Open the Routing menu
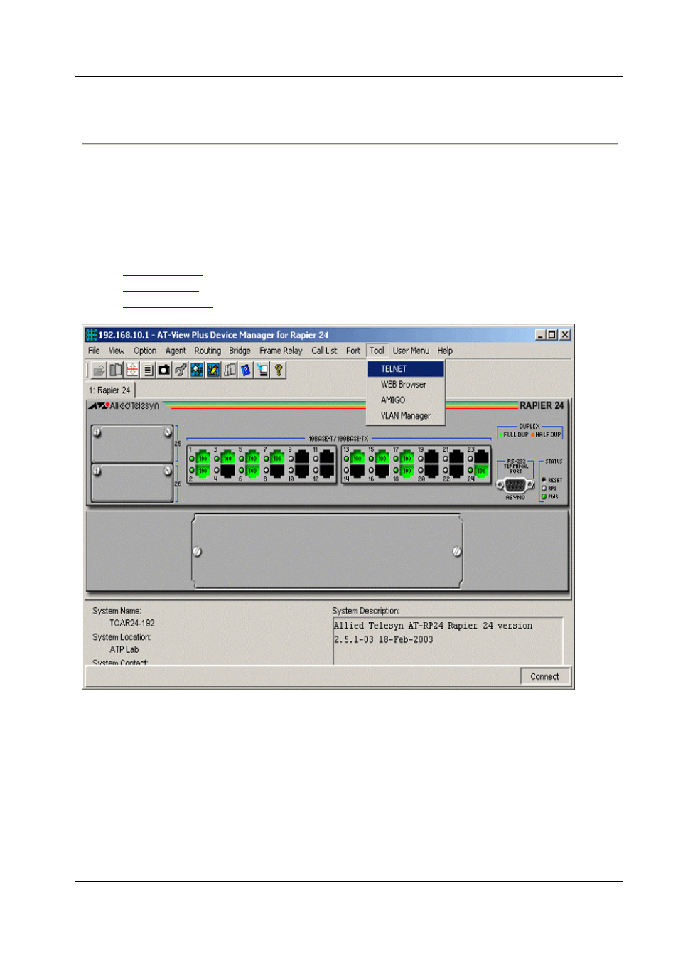The image size is (678, 960). 208,351
